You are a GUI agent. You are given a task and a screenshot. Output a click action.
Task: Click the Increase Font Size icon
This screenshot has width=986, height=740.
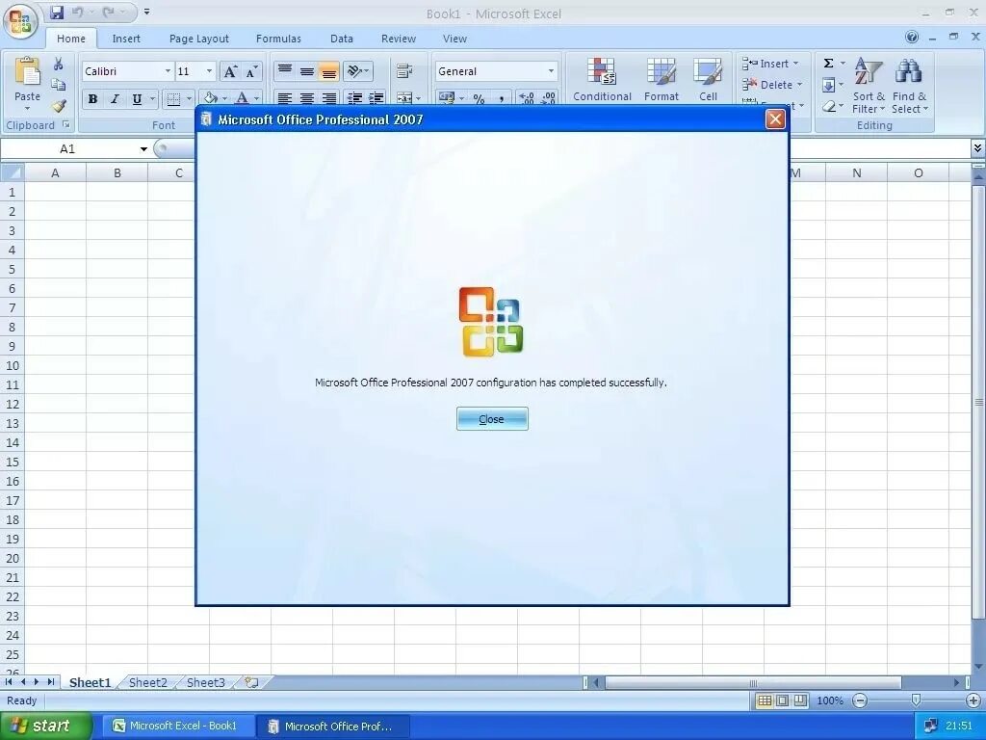click(231, 71)
